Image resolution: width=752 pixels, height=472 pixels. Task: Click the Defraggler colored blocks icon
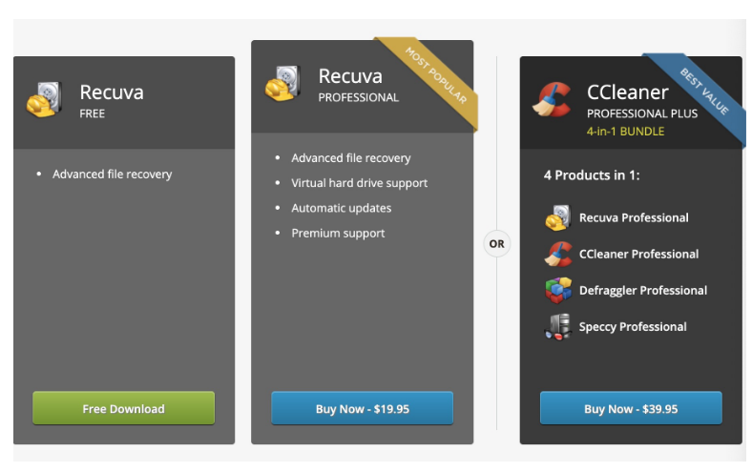[558, 291]
